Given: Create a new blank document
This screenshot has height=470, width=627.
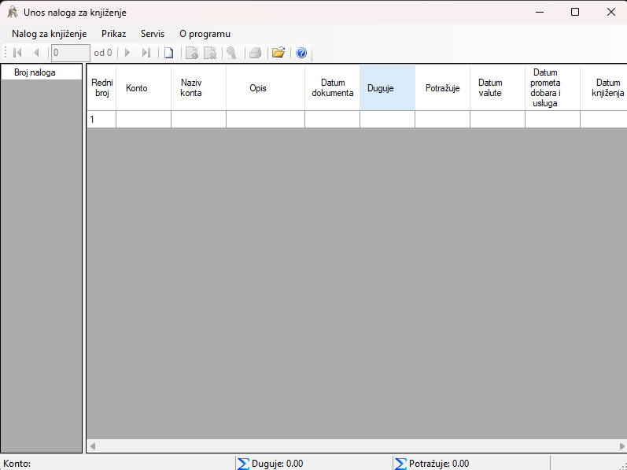Looking at the screenshot, I should pyautogui.click(x=169, y=53).
